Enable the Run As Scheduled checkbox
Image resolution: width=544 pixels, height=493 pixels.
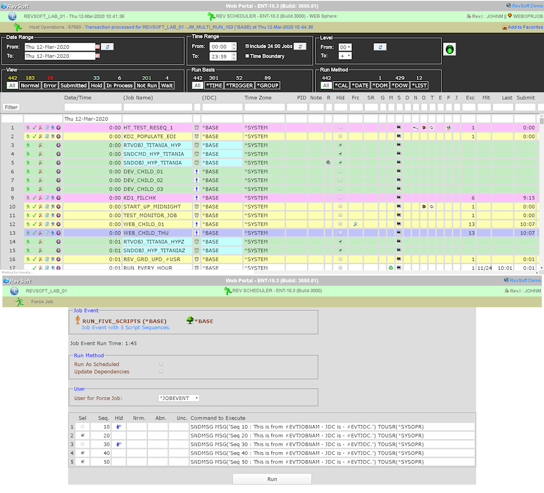coord(161,364)
